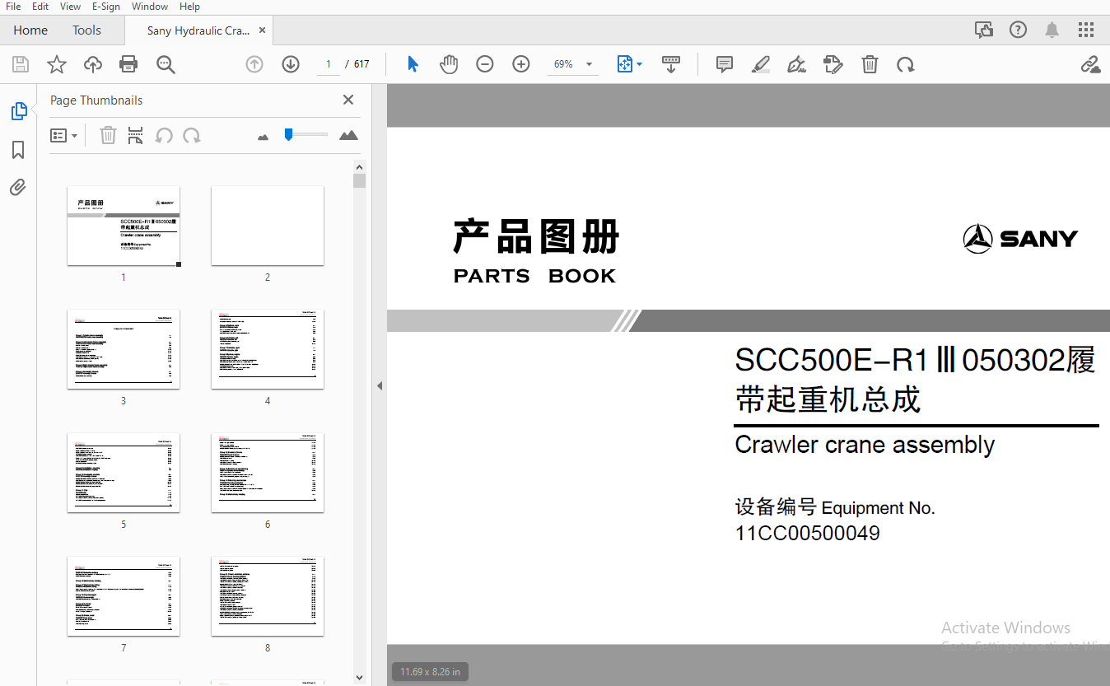
Task: Click the Save file icon
Action: [x=21, y=64]
